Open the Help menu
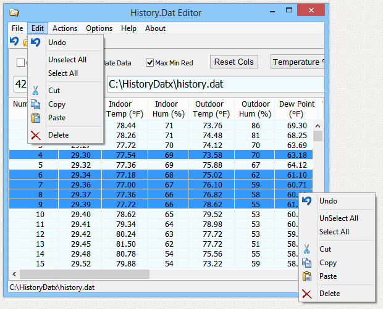Viewport: 383px width, 309px height. click(128, 28)
